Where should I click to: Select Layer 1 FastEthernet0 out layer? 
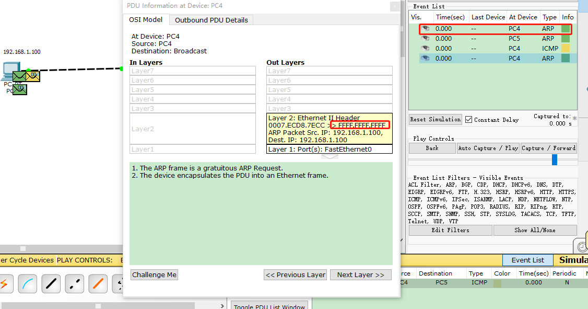[x=329, y=149]
